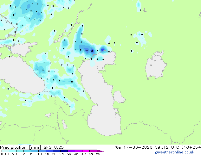Select the 4 mm precipitation value on map

click(81, 42)
